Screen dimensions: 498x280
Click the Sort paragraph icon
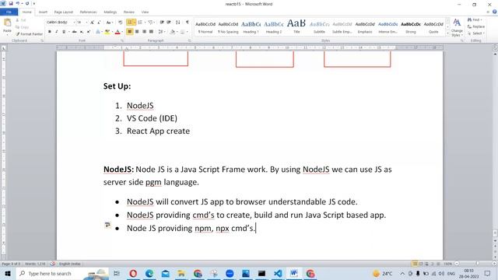[178, 23]
